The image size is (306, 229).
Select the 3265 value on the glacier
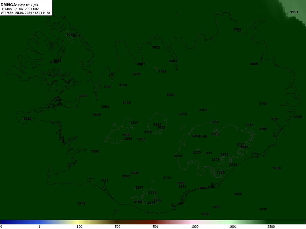(157, 125)
